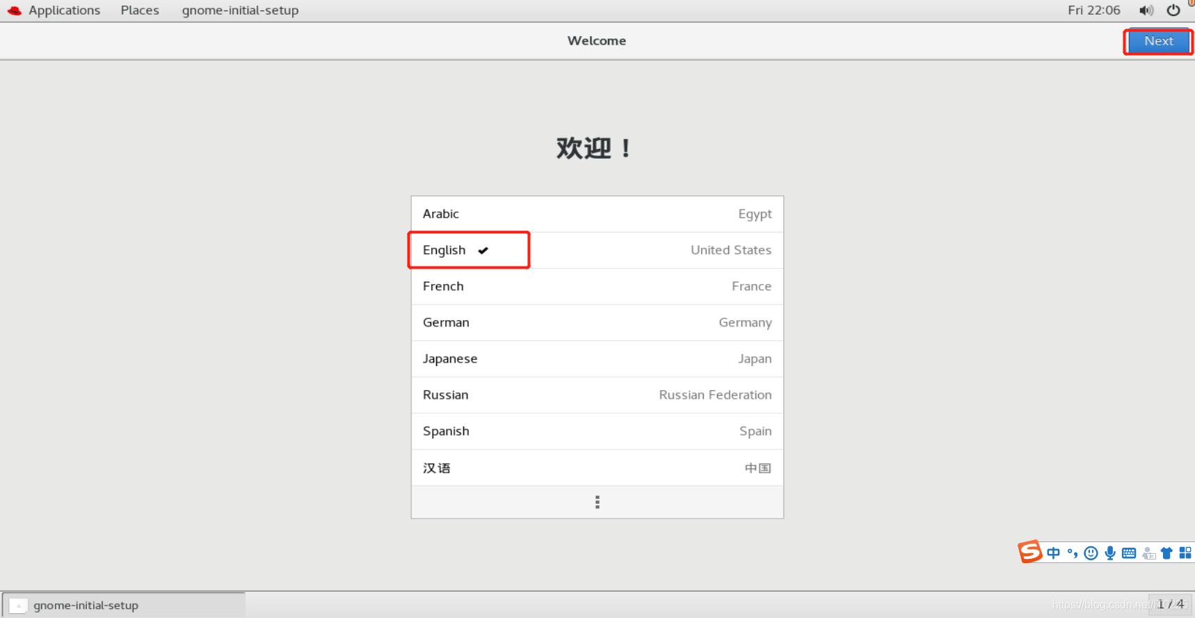Expand more languages with three-dot row
The image size is (1195, 618).
pyautogui.click(x=597, y=502)
